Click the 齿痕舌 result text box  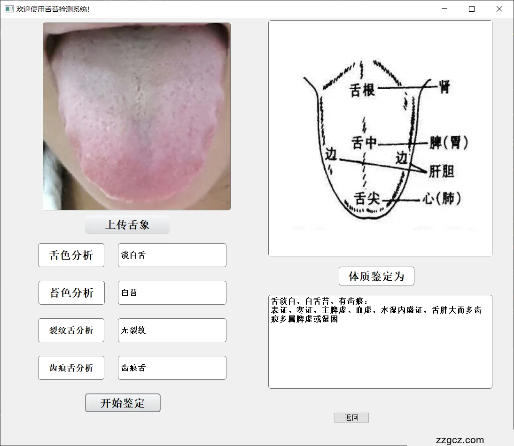click(x=172, y=368)
